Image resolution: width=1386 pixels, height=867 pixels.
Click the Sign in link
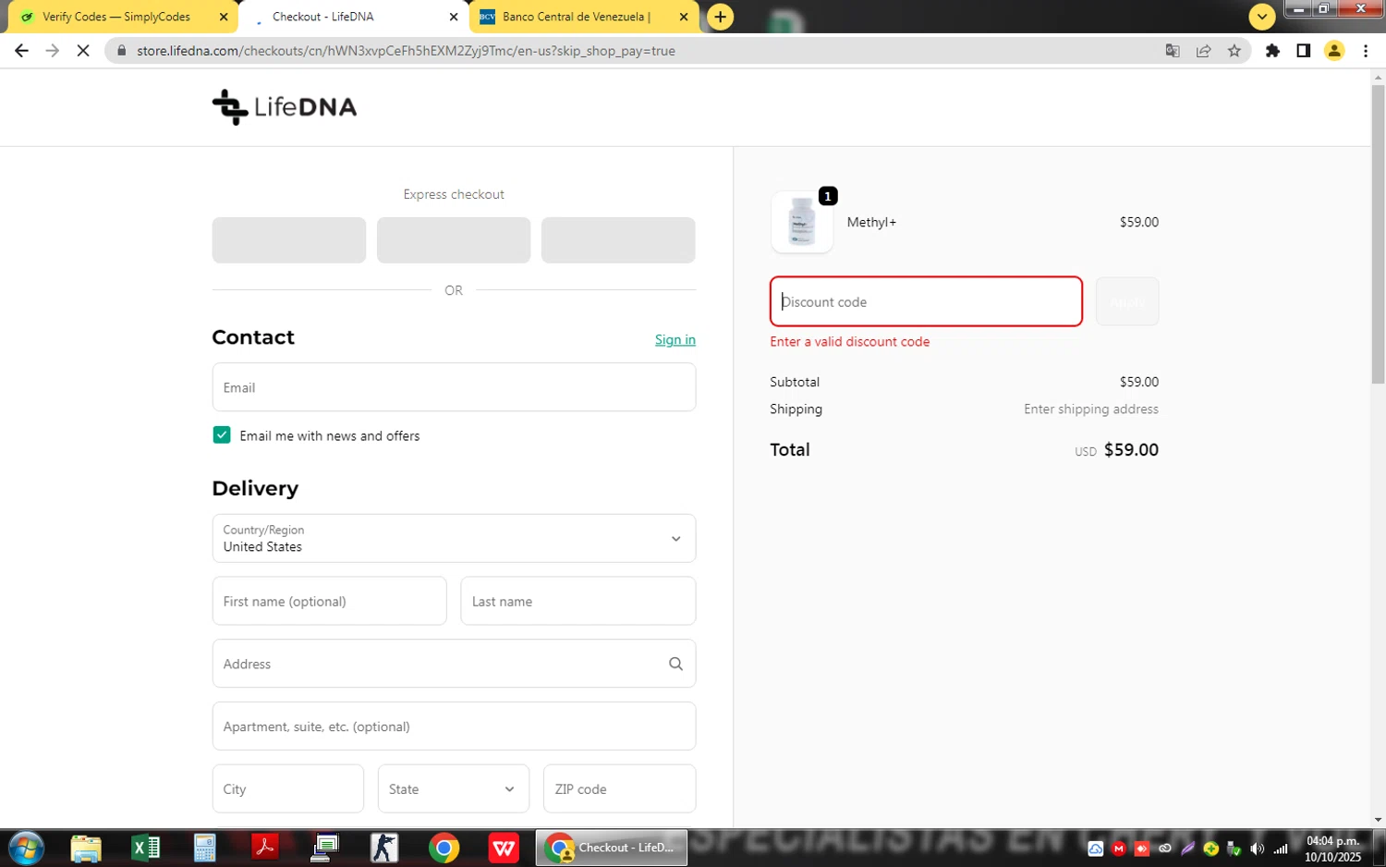pyautogui.click(x=675, y=339)
